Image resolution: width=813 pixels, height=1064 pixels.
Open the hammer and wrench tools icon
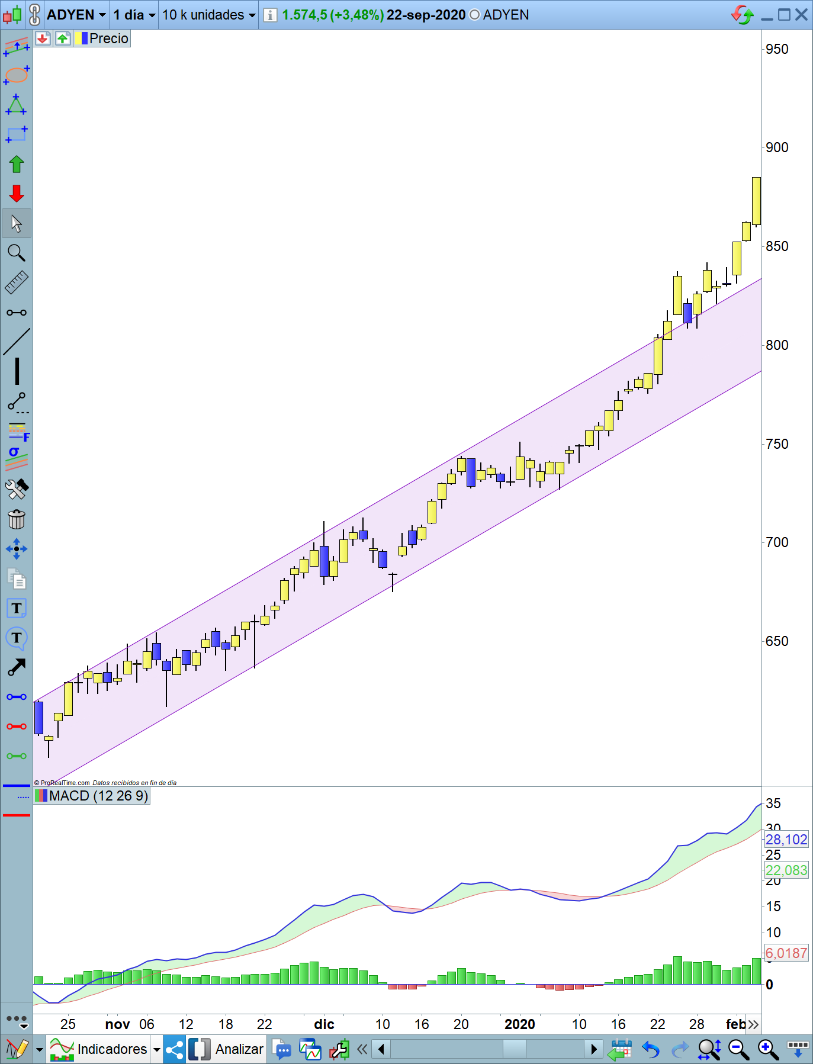[x=17, y=490]
